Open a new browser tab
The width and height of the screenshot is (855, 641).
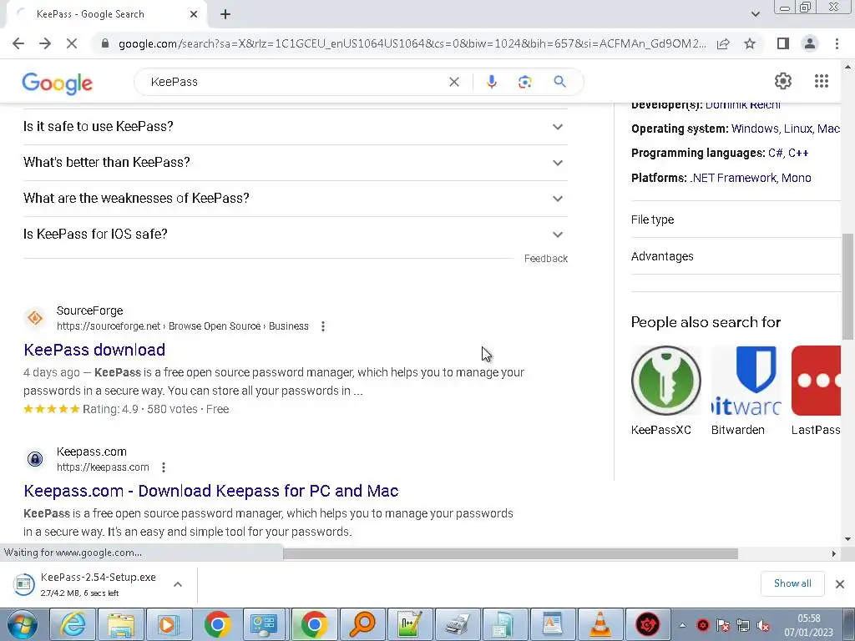pos(225,14)
